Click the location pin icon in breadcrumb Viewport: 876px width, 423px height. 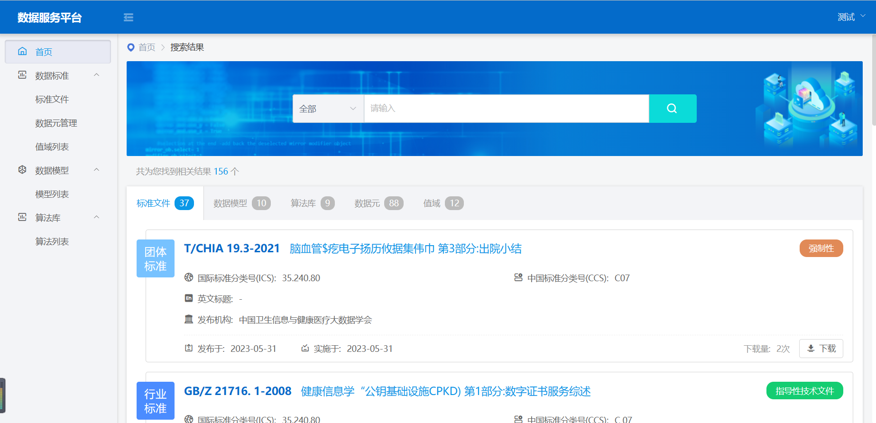(x=131, y=47)
